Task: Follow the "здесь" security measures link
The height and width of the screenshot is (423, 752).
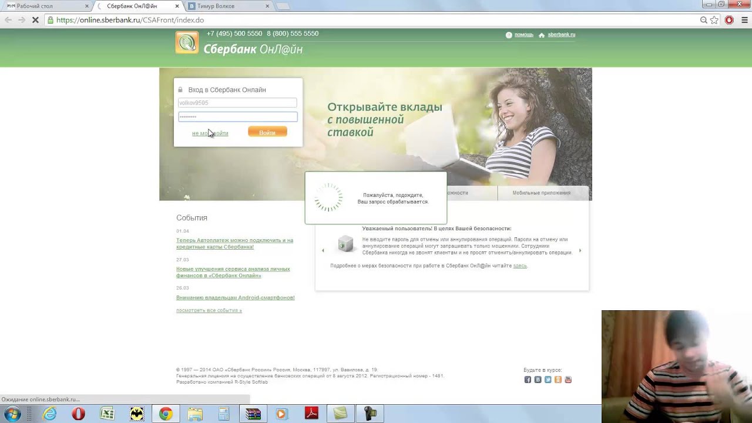Action: 520,266
